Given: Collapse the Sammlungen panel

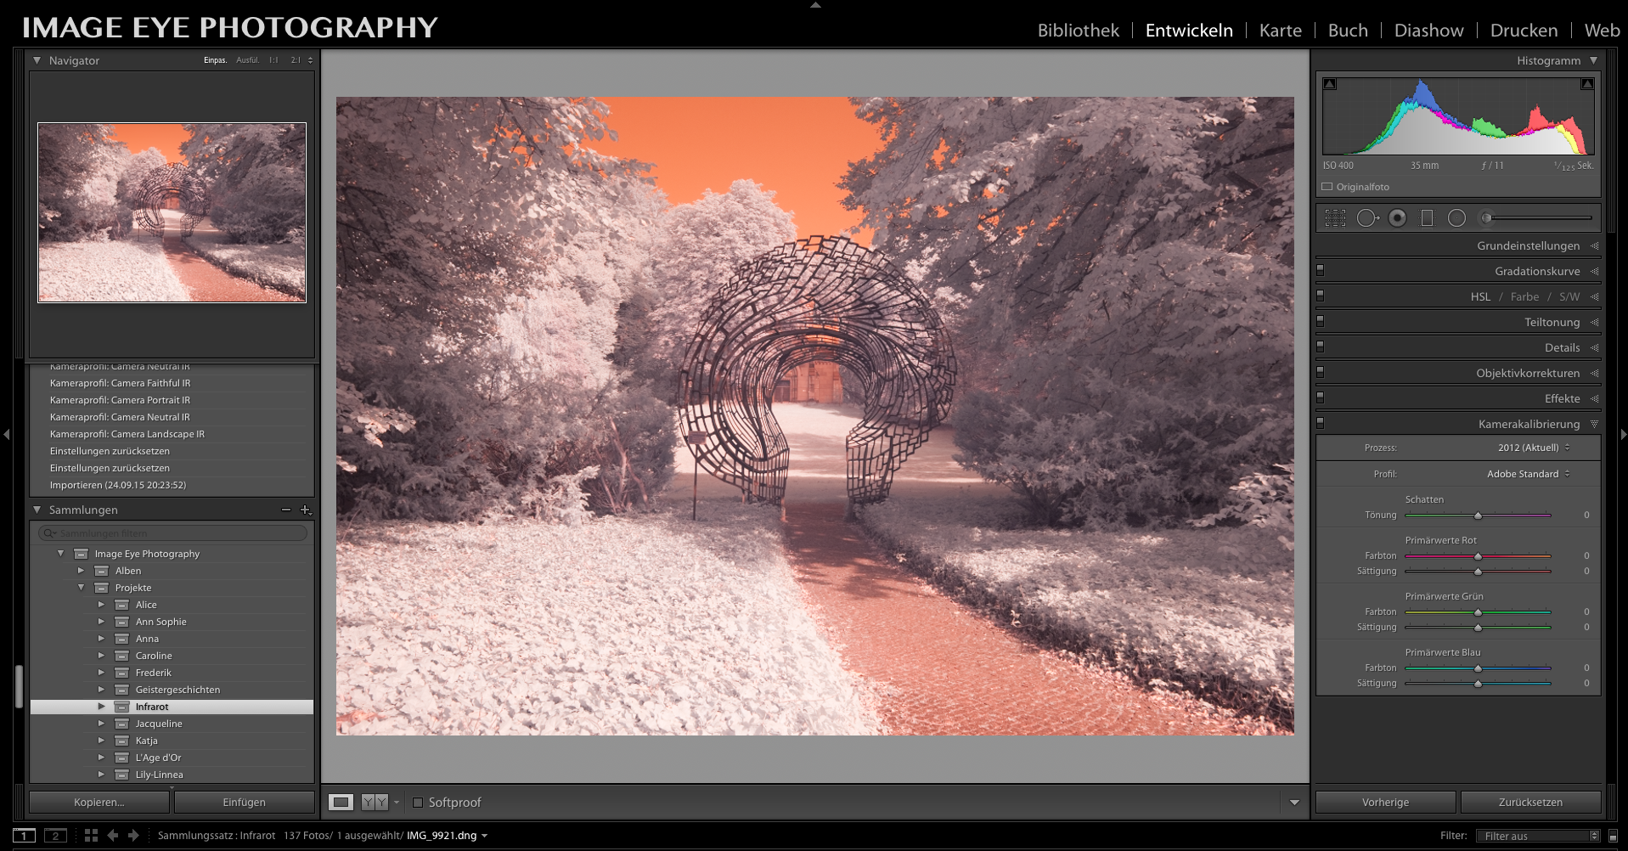Looking at the screenshot, I should (37, 510).
